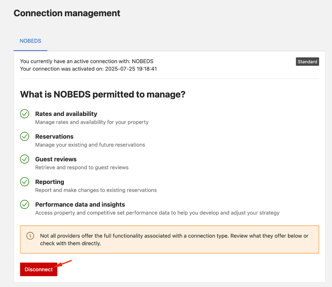The image size is (332, 287).
Task: Click the green checkmark beside Reporting
Action: [25, 182]
